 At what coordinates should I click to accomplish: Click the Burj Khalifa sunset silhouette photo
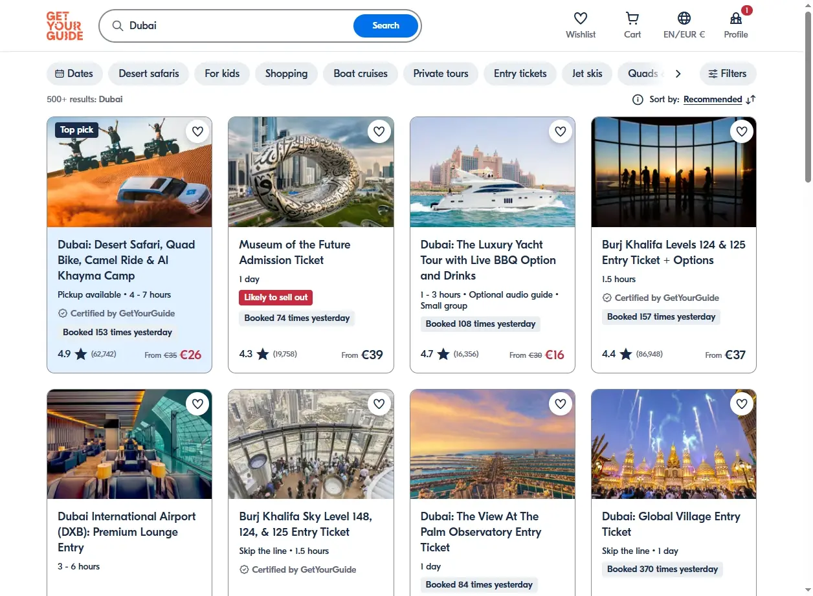point(674,172)
